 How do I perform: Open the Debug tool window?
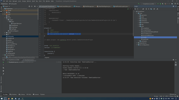(x=22, y=94)
